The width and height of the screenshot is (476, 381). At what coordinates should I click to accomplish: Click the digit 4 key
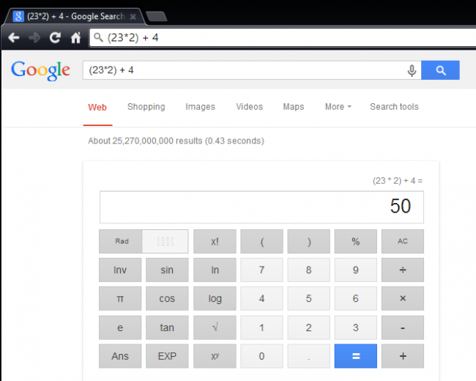coord(261,298)
